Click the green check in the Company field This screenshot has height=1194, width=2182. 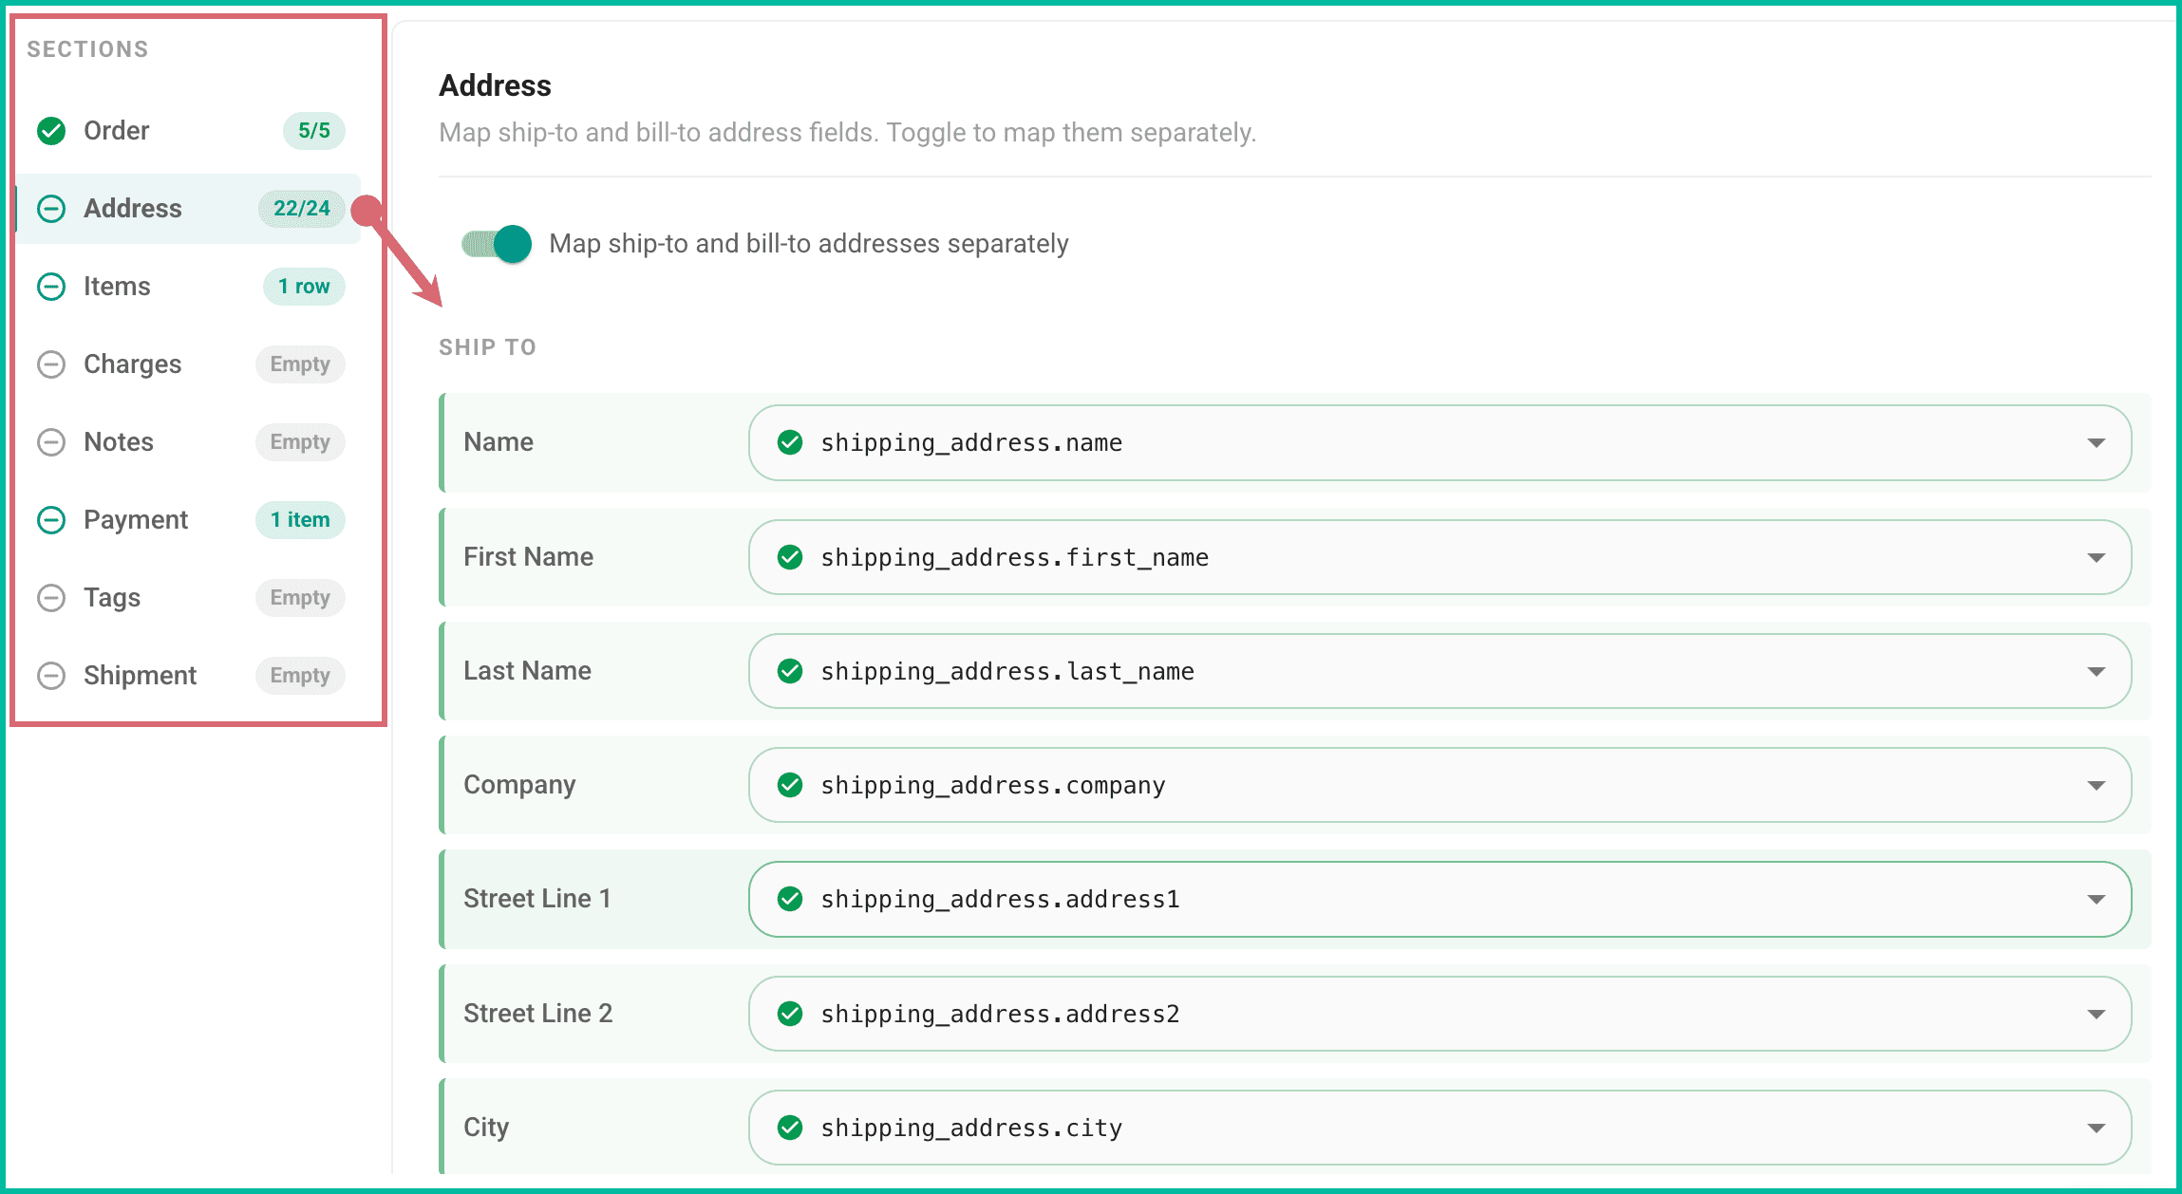[790, 785]
